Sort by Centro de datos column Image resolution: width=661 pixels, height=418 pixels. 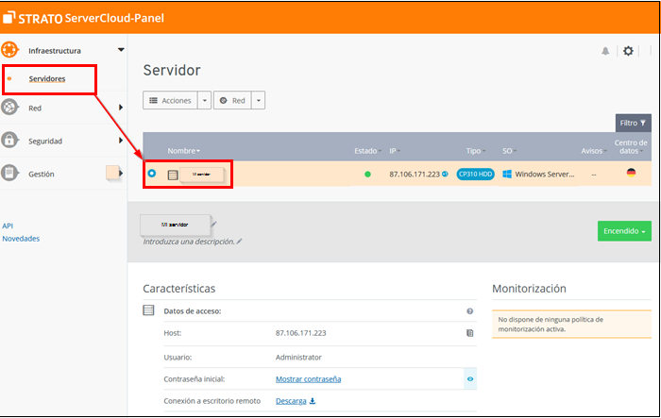pyautogui.click(x=631, y=146)
